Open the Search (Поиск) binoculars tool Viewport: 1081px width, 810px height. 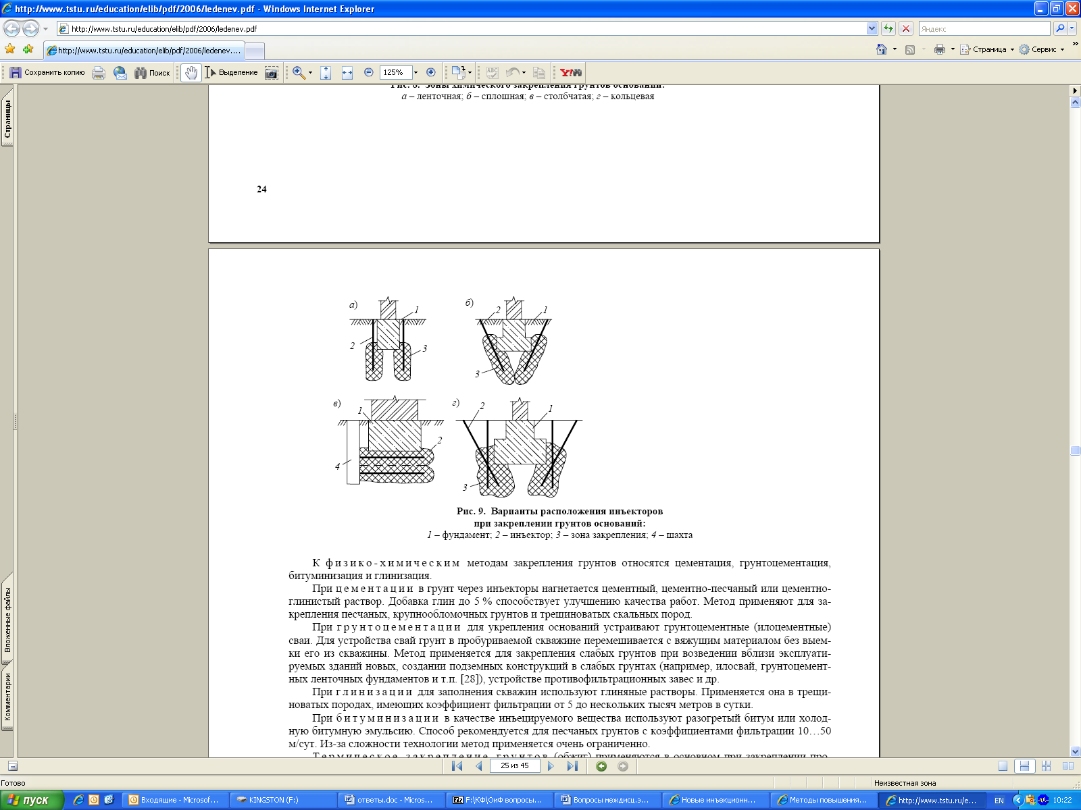coord(152,72)
